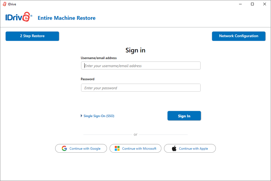This screenshot has height=181, width=271.
Task: Open the 2 Step Restore option
Action: [32, 36]
